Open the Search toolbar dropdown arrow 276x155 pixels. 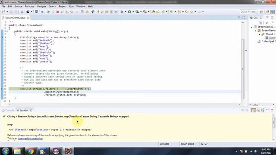pyautogui.click(x=166, y=12)
